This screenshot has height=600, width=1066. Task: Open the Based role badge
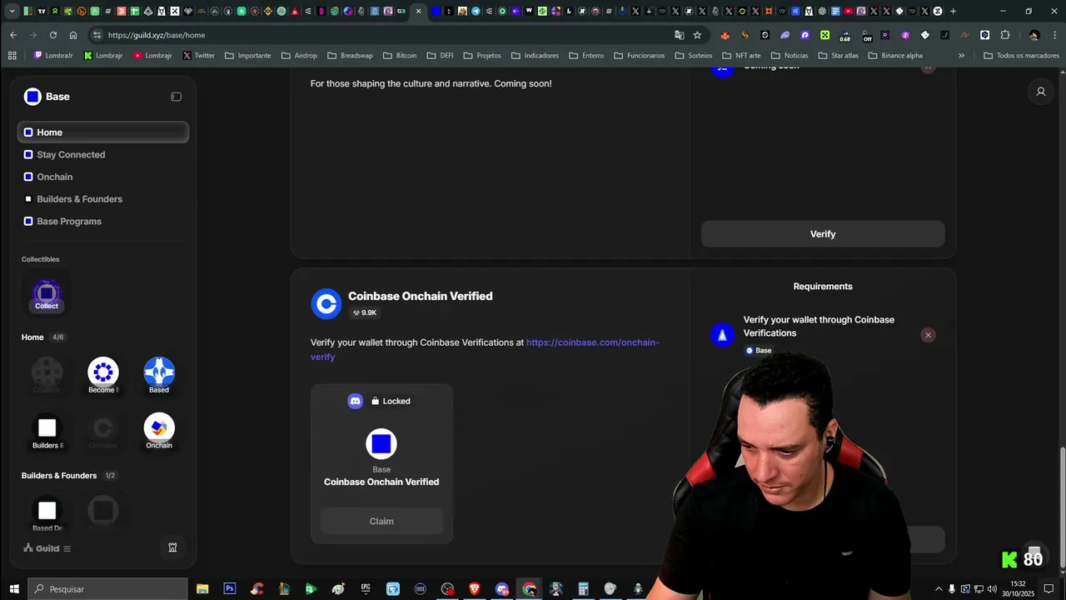159,375
